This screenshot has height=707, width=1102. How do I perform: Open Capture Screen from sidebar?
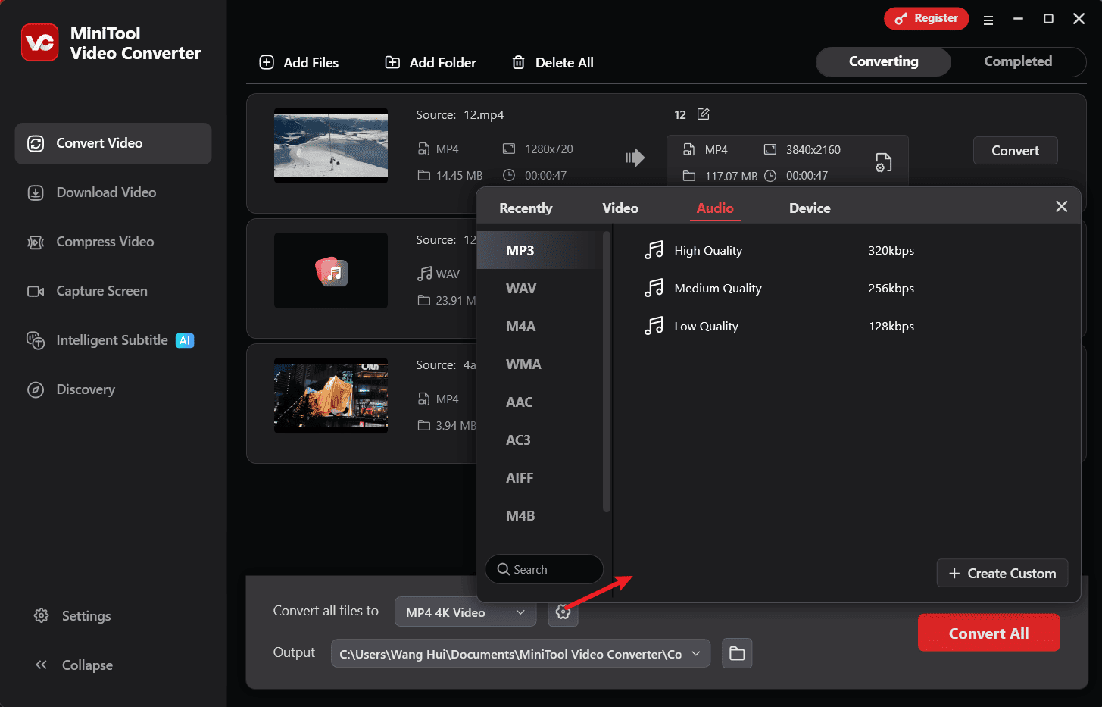coord(101,291)
